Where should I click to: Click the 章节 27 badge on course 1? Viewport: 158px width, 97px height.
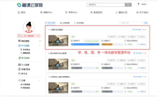[112, 37]
